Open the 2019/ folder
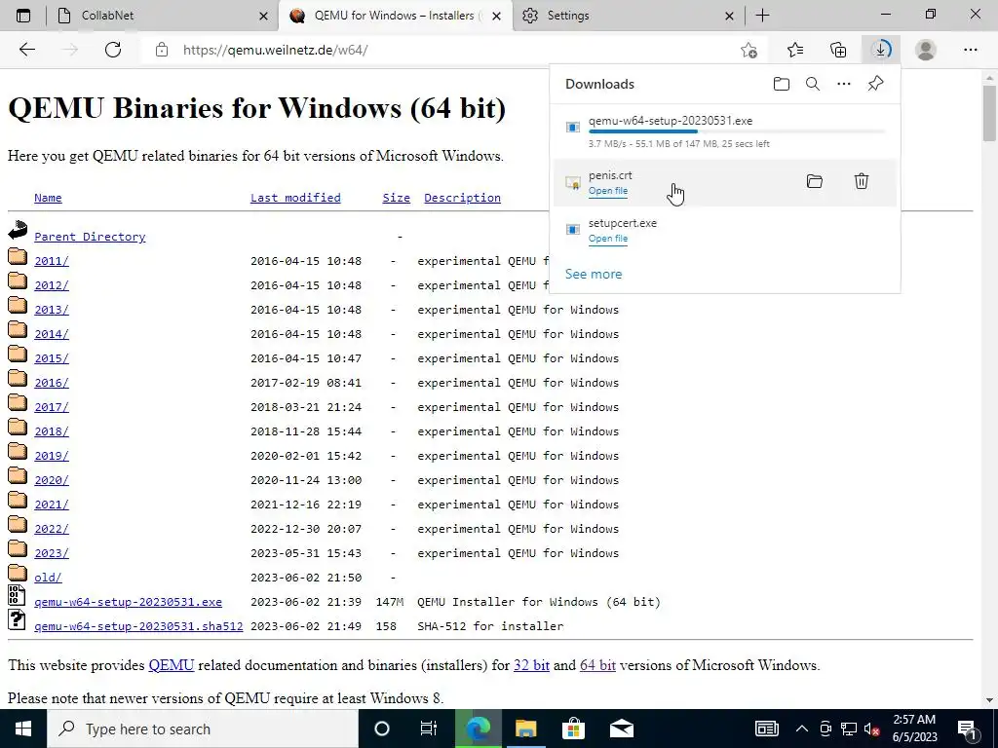Image resolution: width=998 pixels, height=748 pixels. 52,456
